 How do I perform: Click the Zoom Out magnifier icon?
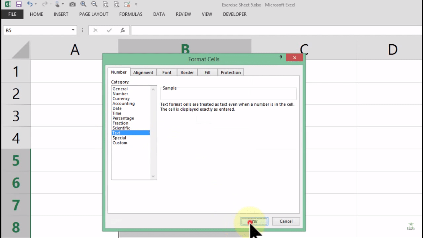[94, 4]
